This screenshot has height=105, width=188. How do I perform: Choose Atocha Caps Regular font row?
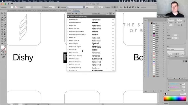coord(91,47)
